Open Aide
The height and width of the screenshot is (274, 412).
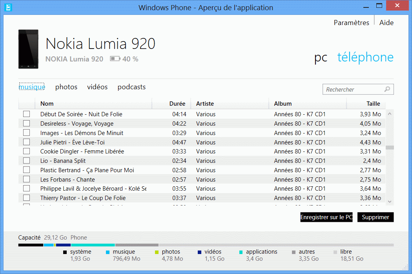(386, 23)
